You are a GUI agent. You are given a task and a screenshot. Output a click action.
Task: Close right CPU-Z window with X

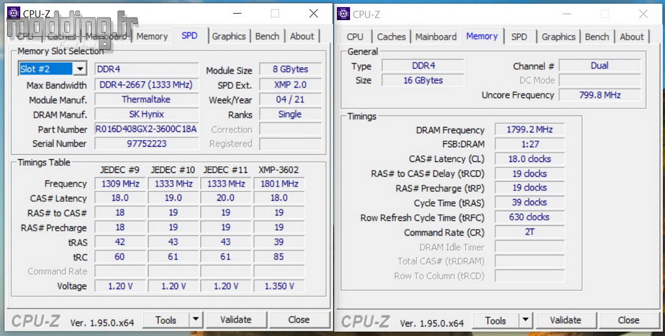tap(644, 14)
